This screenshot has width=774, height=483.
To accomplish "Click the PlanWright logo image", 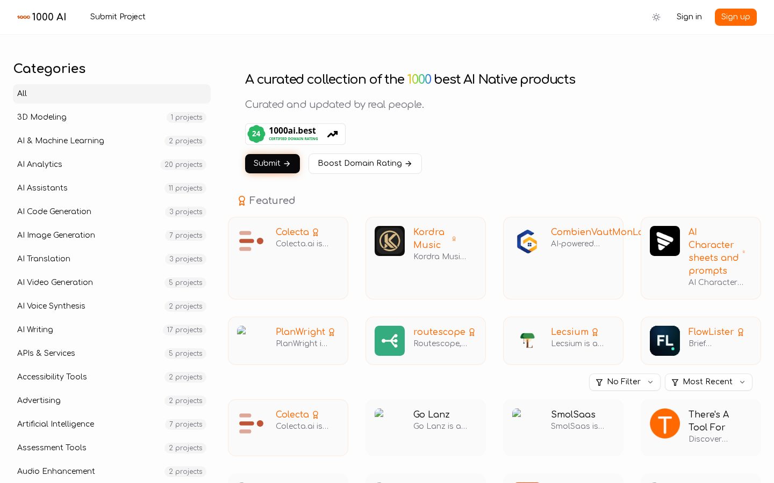I will click(x=252, y=341).
